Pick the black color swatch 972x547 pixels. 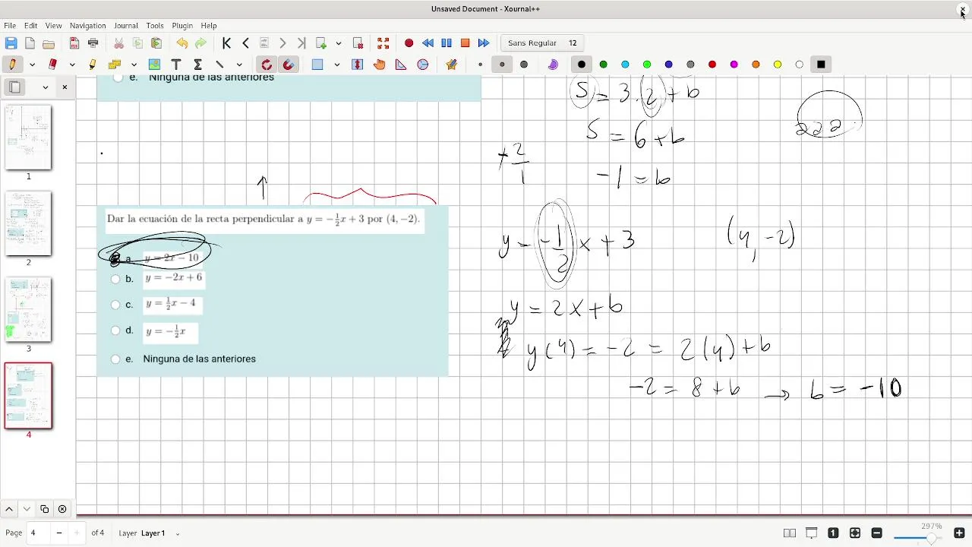582,65
